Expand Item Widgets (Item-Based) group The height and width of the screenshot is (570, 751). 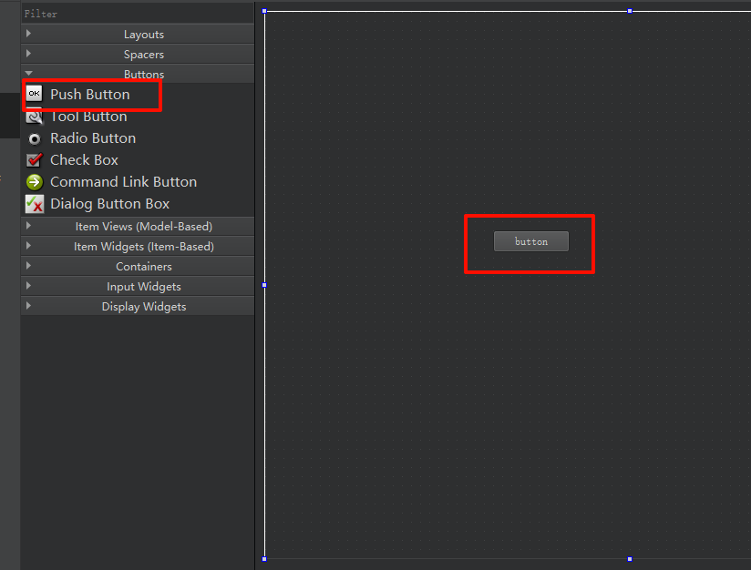click(x=143, y=247)
